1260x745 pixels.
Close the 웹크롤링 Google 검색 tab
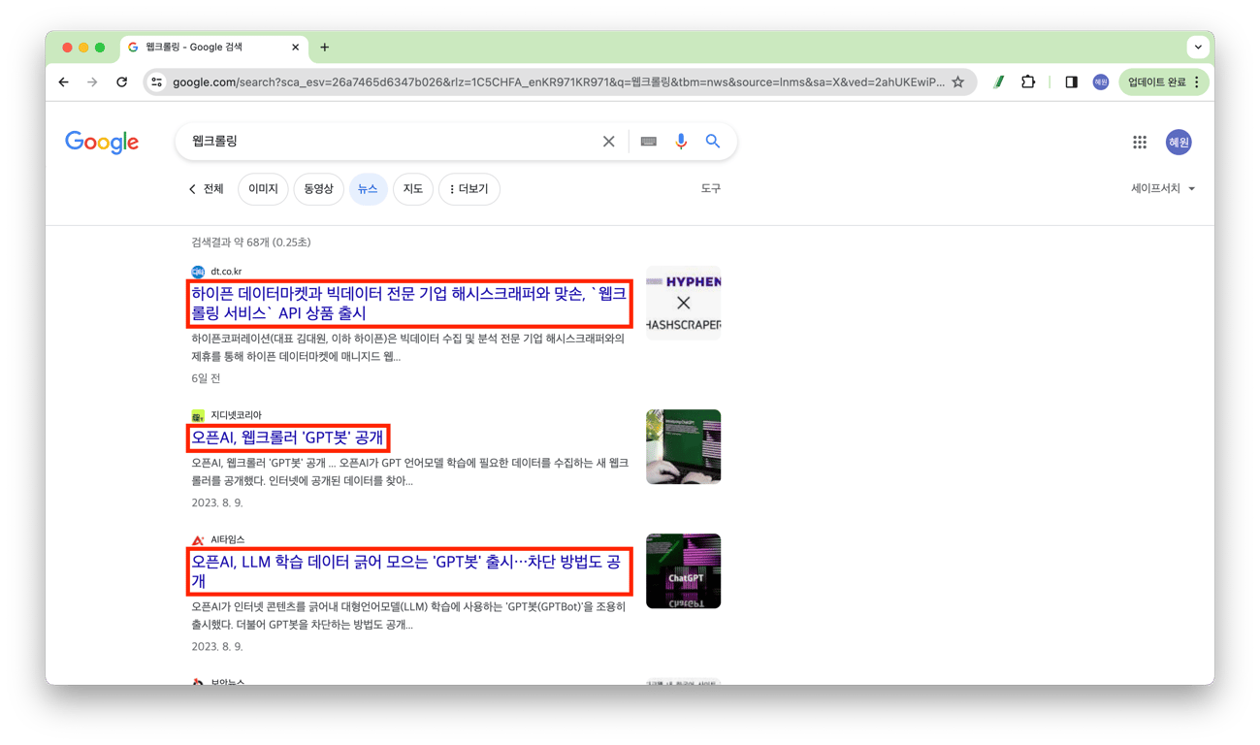tap(296, 48)
